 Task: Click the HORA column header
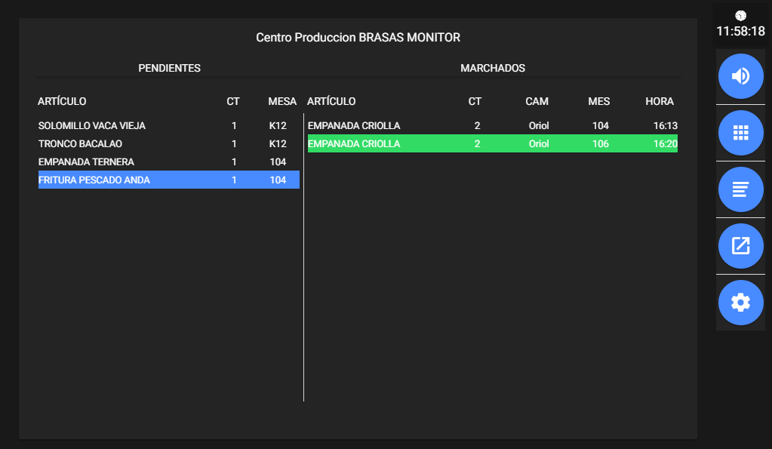pos(659,101)
